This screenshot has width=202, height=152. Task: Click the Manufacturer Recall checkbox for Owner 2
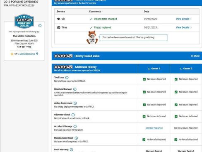(176, 140)
